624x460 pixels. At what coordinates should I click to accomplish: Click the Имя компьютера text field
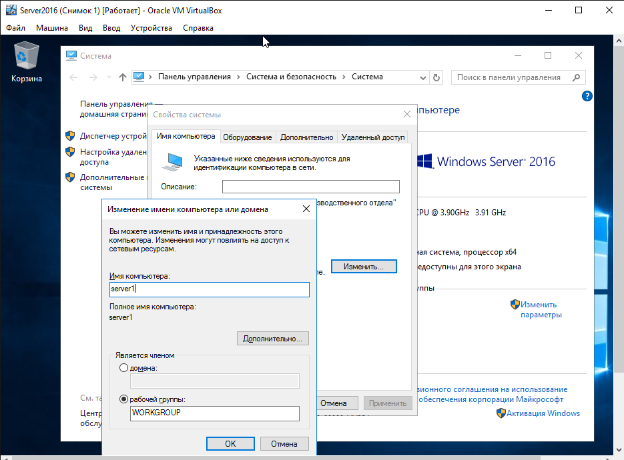(209, 289)
